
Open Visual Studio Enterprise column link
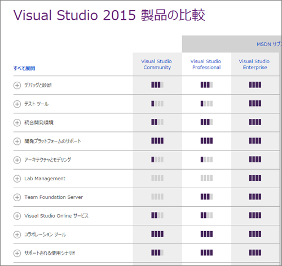pyautogui.click(x=254, y=64)
